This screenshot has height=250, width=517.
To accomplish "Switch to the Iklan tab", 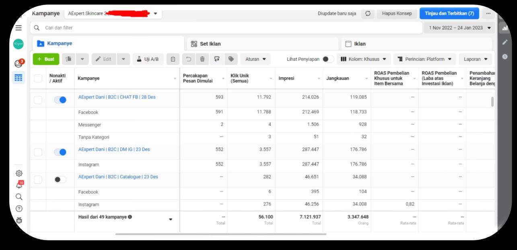I will (417, 44).
